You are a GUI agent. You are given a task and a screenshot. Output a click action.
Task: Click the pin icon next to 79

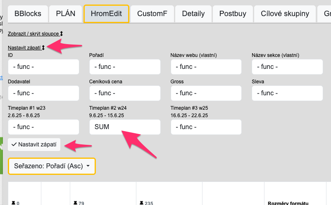[75, 203]
